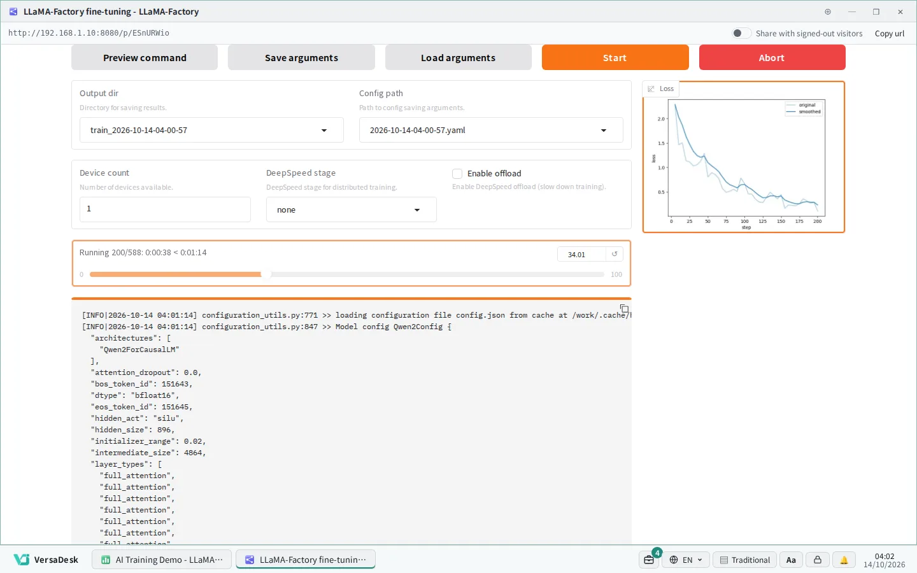Click the "bos_token_id": 151643 log line
This screenshot has width=917, height=573.
pos(141,384)
